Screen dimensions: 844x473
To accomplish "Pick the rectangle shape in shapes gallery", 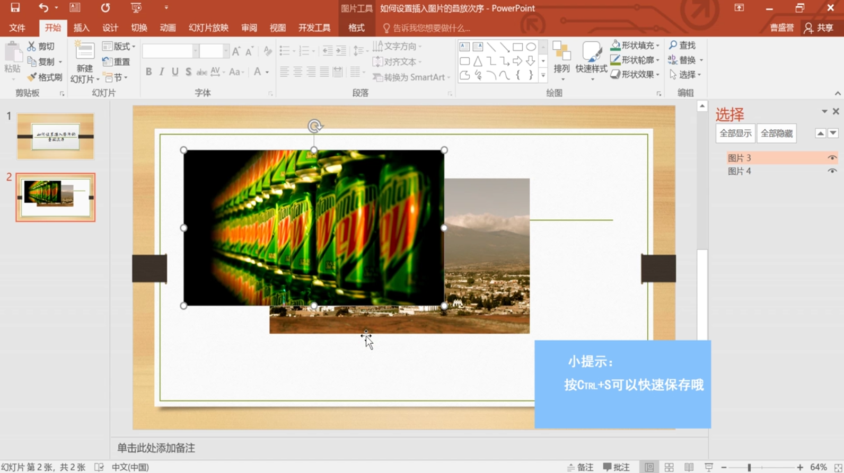I will (517, 47).
